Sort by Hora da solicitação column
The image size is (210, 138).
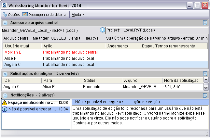(x=183, y=81)
